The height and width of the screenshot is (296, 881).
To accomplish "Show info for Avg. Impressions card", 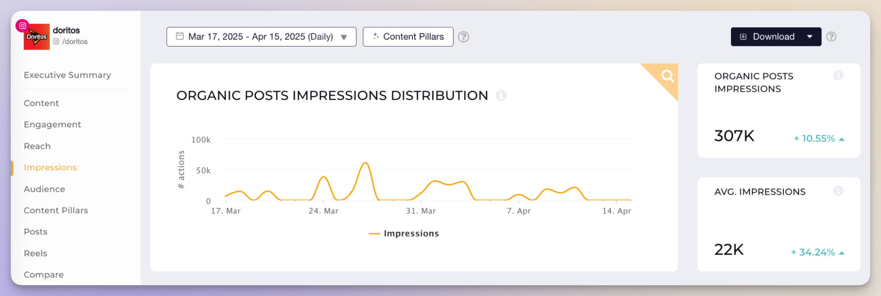I will click(x=838, y=191).
